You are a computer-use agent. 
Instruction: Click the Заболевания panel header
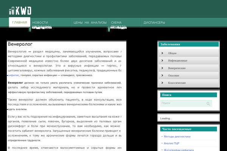coord(188,44)
